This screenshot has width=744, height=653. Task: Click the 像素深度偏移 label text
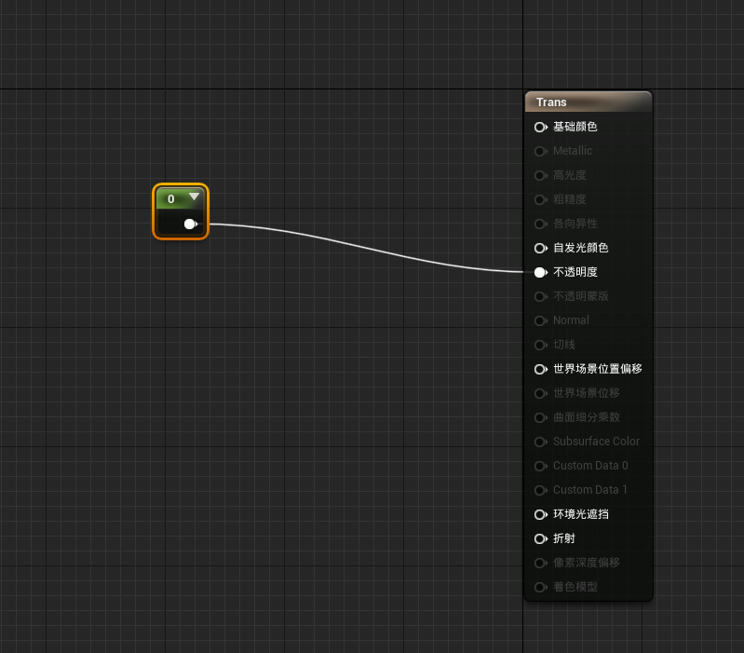[x=587, y=563]
